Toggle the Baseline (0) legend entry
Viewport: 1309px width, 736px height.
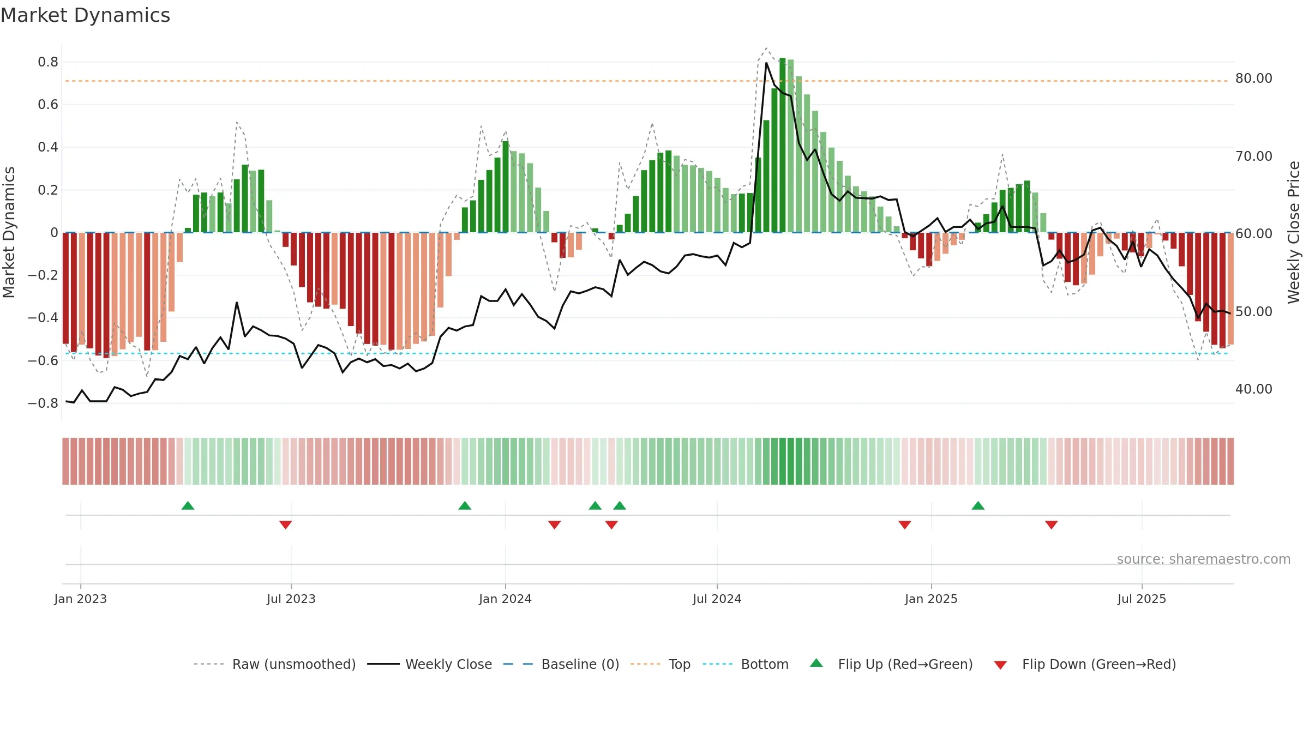click(561, 664)
